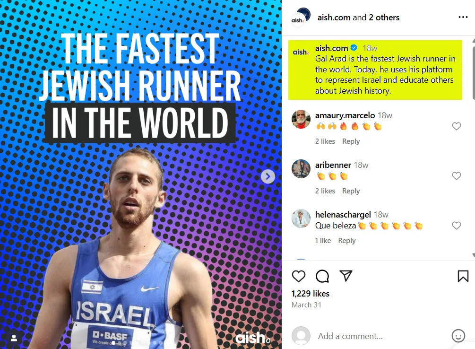Click the comments scrollbar thumb
This screenshot has width=475, height=349.
pos(474,73)
